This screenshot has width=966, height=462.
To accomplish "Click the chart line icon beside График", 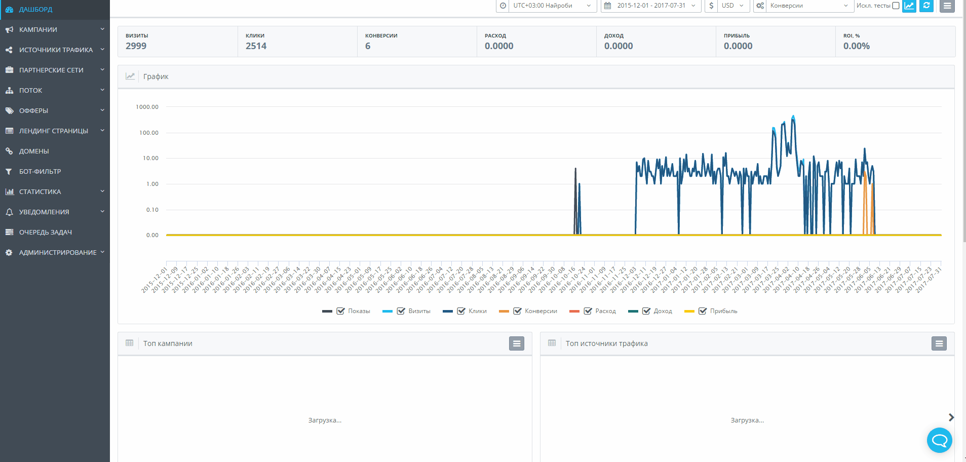I will pos(130,76).
